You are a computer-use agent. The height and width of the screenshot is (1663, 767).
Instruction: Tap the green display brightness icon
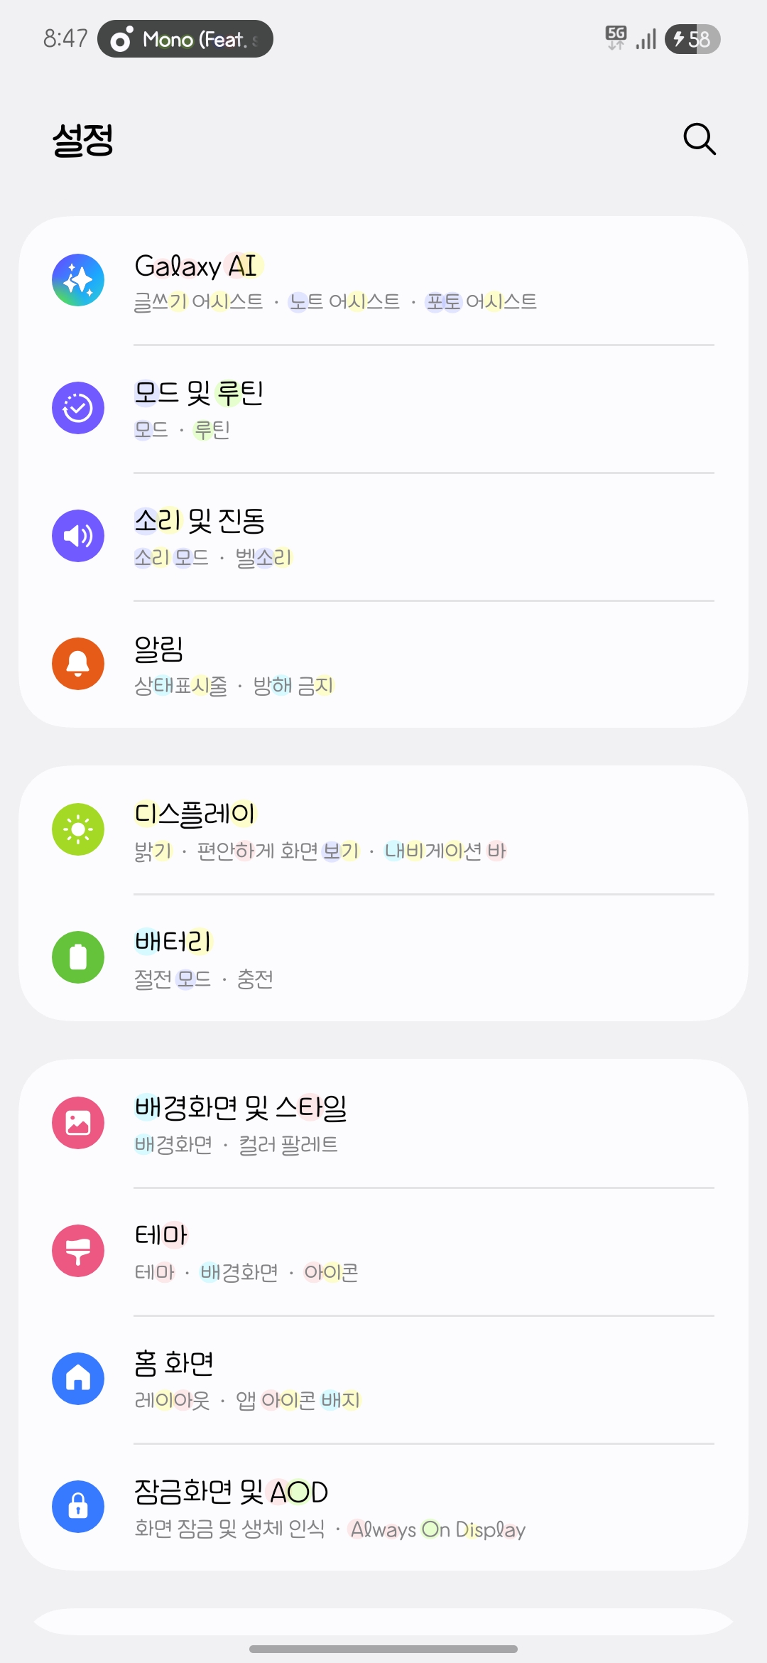coord(78,829)
